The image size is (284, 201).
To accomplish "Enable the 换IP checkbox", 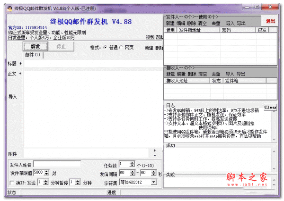I will 11,182.
